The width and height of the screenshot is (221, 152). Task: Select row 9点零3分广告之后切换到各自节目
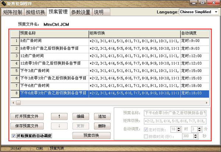point(110,48)
